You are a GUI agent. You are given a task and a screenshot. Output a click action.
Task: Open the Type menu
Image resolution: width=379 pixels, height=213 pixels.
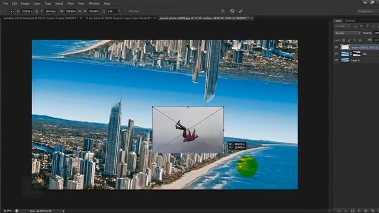[x=48, y=4]
